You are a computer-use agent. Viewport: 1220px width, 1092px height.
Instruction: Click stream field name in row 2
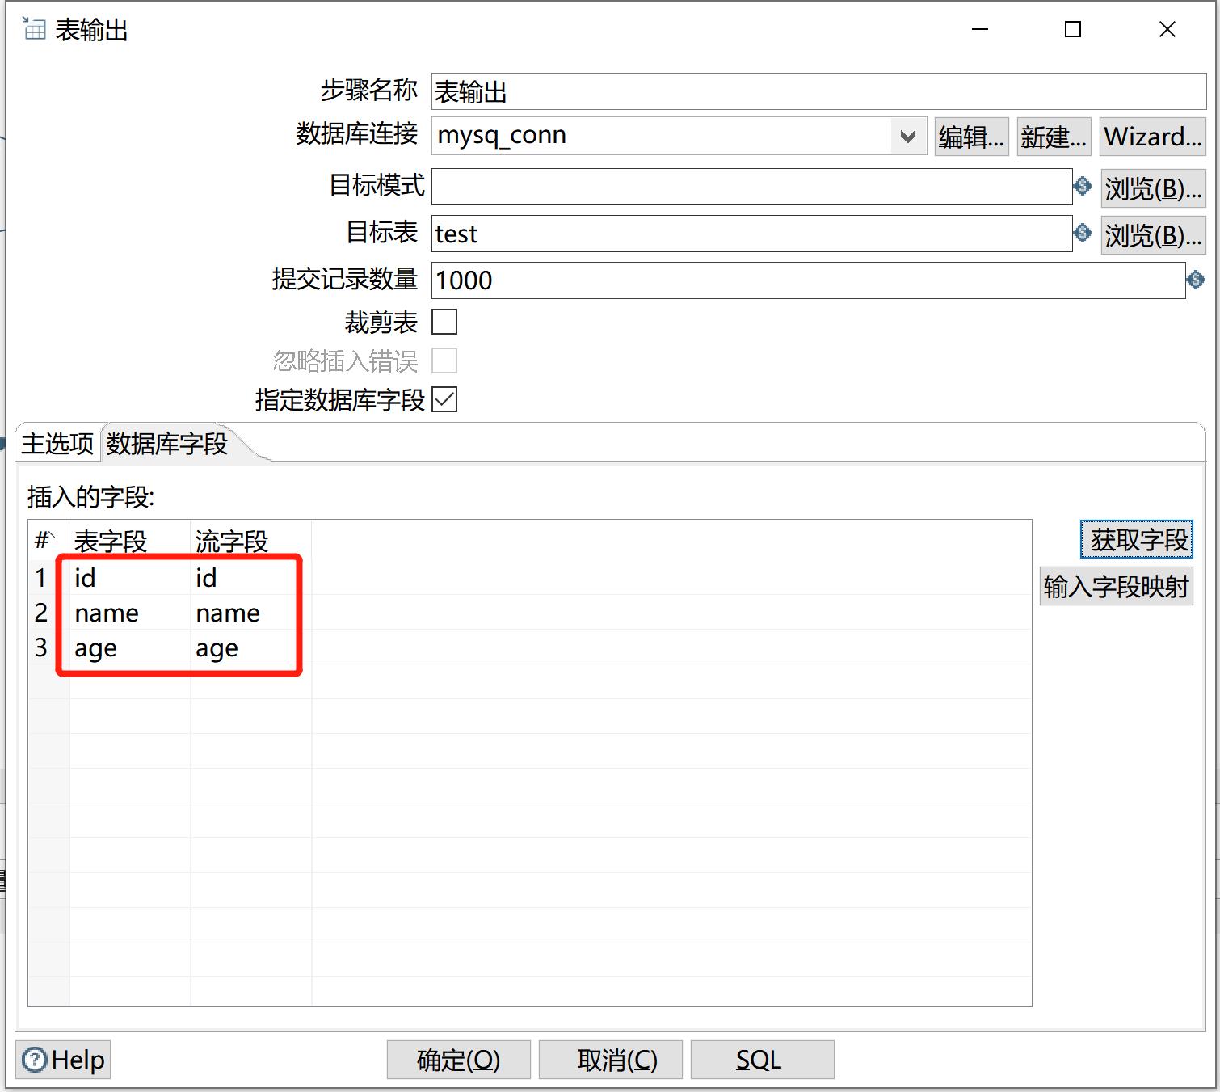[251, 612]
